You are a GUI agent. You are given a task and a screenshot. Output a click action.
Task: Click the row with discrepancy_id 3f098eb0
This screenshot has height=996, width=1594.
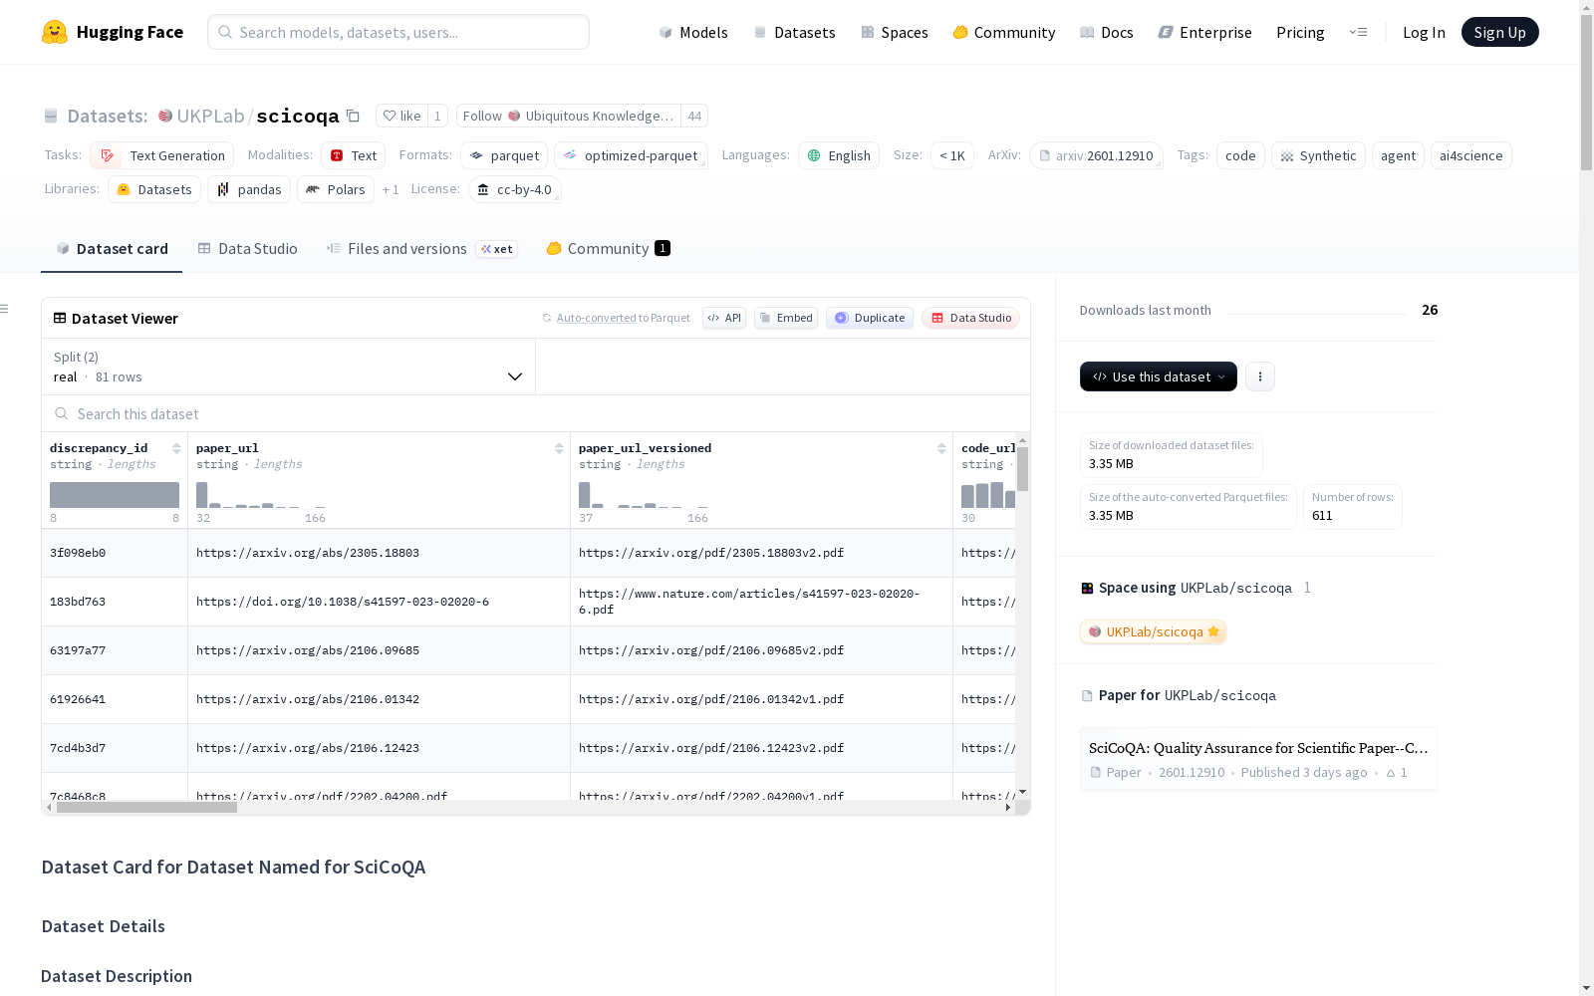click(x=529, y=553)
